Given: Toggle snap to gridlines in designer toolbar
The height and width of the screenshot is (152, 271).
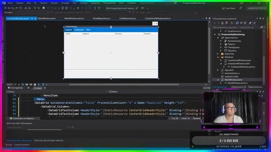Looking at the screenshot, I should click(x=31, y=84).
